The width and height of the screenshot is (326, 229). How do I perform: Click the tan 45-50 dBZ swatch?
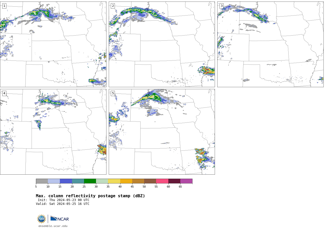point(138,181)
